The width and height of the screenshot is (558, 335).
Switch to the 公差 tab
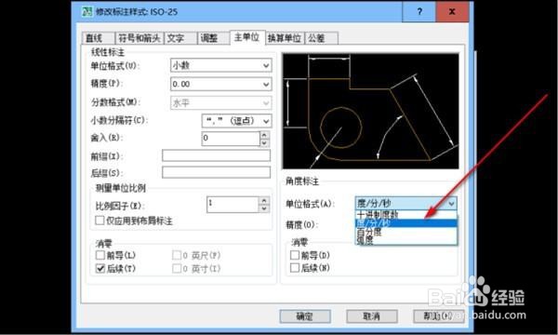click(x=321, y=38)
